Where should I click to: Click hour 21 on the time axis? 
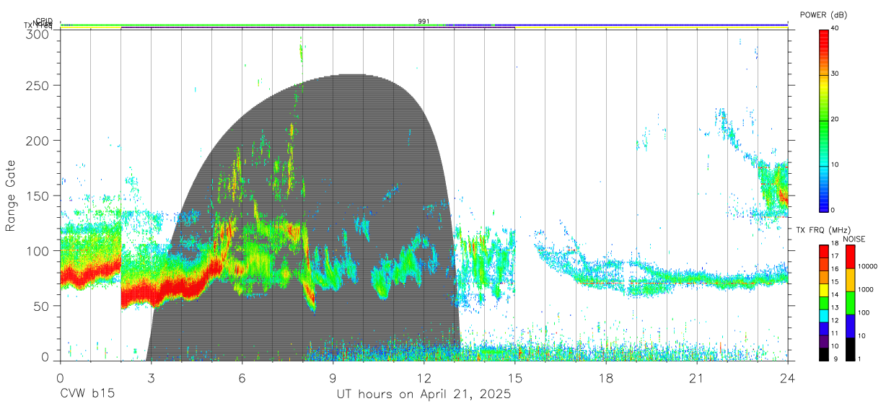point(697,377)
